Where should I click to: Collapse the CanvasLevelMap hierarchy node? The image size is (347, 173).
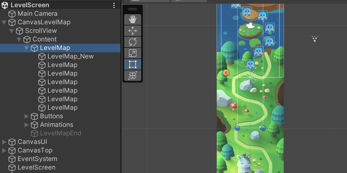point(4,22)
